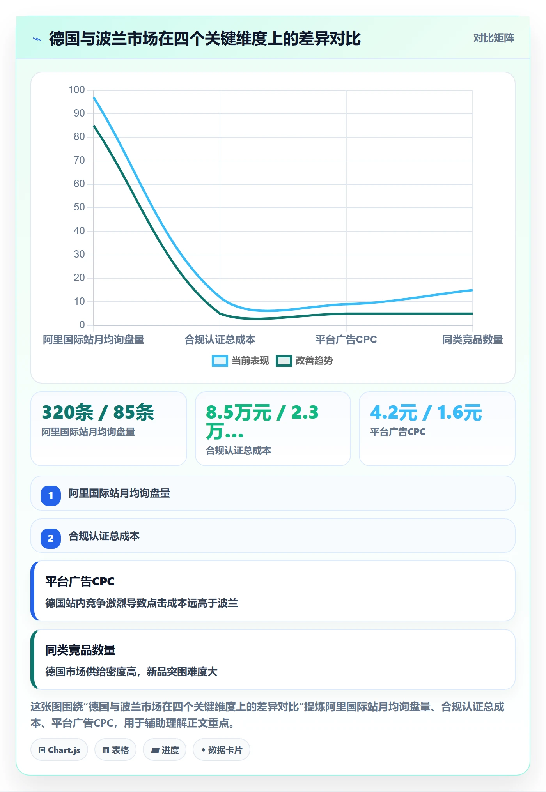Select the row text 阿里国际站月均询盘量 beside badge 1
The height and width of the screenshot is (792, 546).
click(x=119, y=493)
